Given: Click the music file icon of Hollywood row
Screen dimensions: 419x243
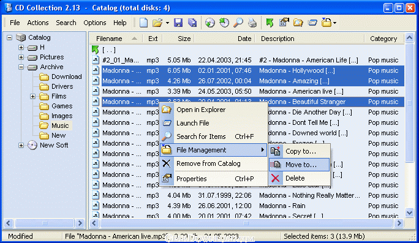Looking at the screenshot, I should (x=96, y=70).
